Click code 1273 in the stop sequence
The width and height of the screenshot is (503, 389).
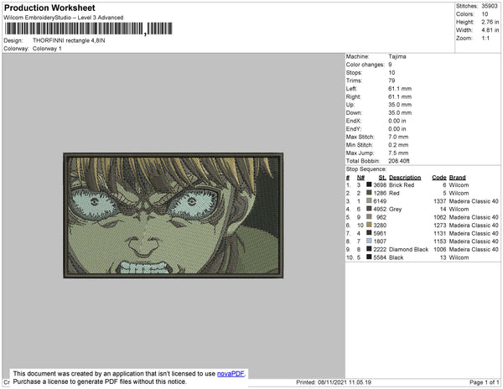pos(439,226)
